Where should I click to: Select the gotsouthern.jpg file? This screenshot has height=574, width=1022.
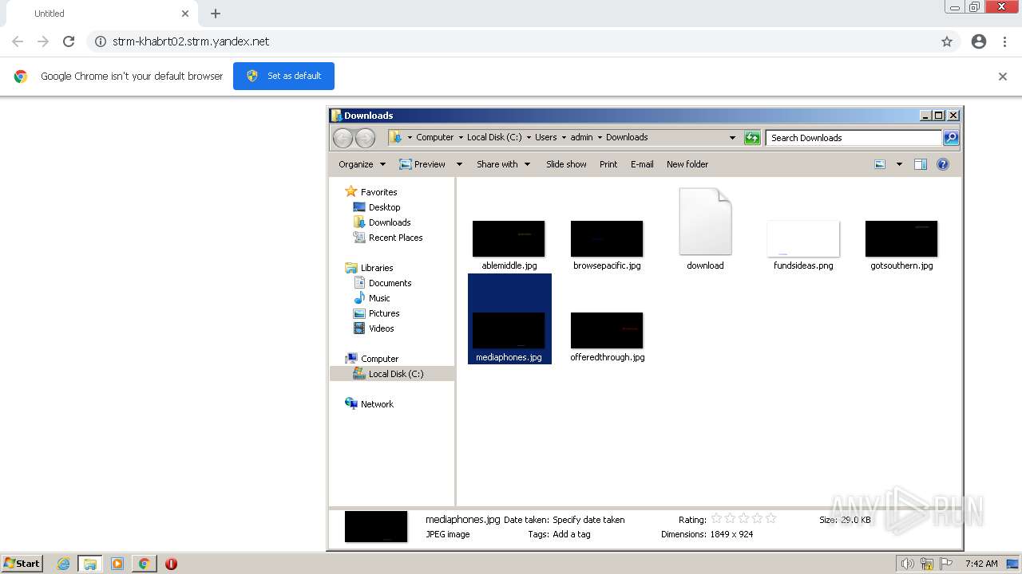coord(901,246)
